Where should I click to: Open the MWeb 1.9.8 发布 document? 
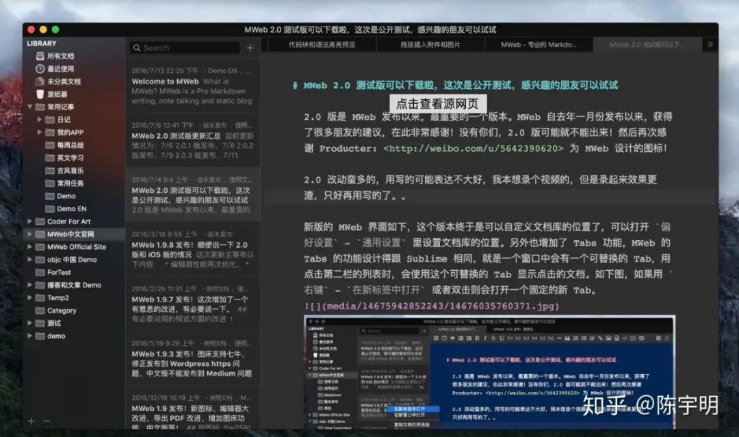[x=192, y=249]
